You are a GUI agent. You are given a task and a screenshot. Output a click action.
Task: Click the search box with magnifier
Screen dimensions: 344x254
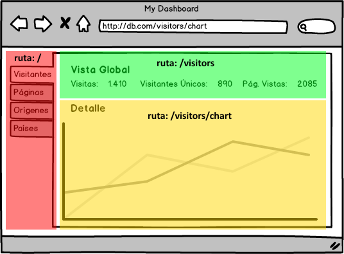click(316, 26)
